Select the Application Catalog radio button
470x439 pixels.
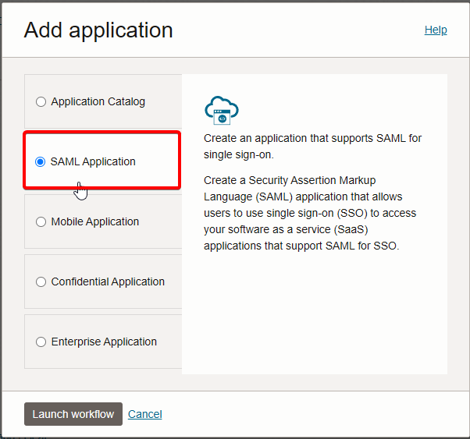coord(41,102)
